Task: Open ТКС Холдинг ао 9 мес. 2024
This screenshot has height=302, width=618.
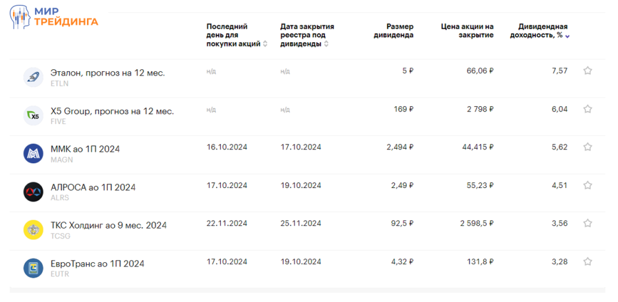Action: click(109, 225)
